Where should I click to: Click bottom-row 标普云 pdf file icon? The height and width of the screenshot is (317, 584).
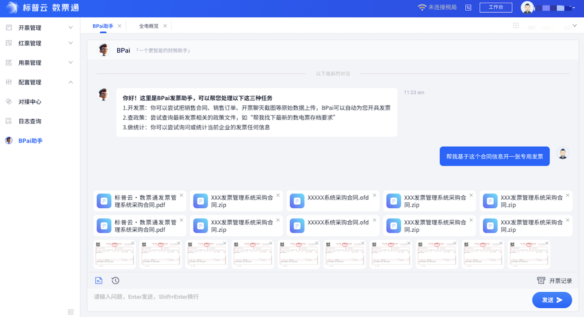point(104,226)
